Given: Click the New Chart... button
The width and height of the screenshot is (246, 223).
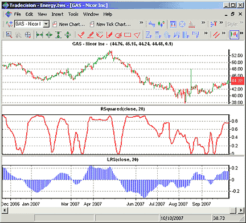Looking at the screenshot, I should pos(68,24).
